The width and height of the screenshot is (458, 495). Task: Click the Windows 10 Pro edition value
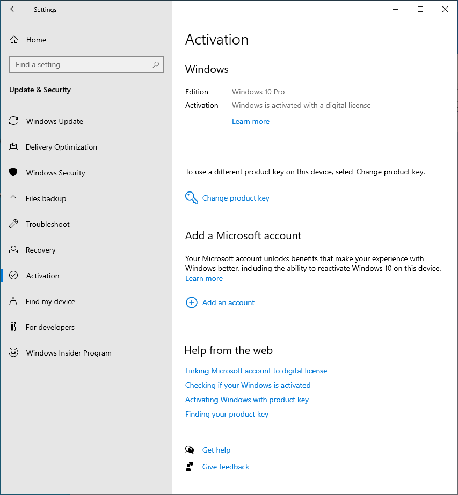tap(258, 92)
